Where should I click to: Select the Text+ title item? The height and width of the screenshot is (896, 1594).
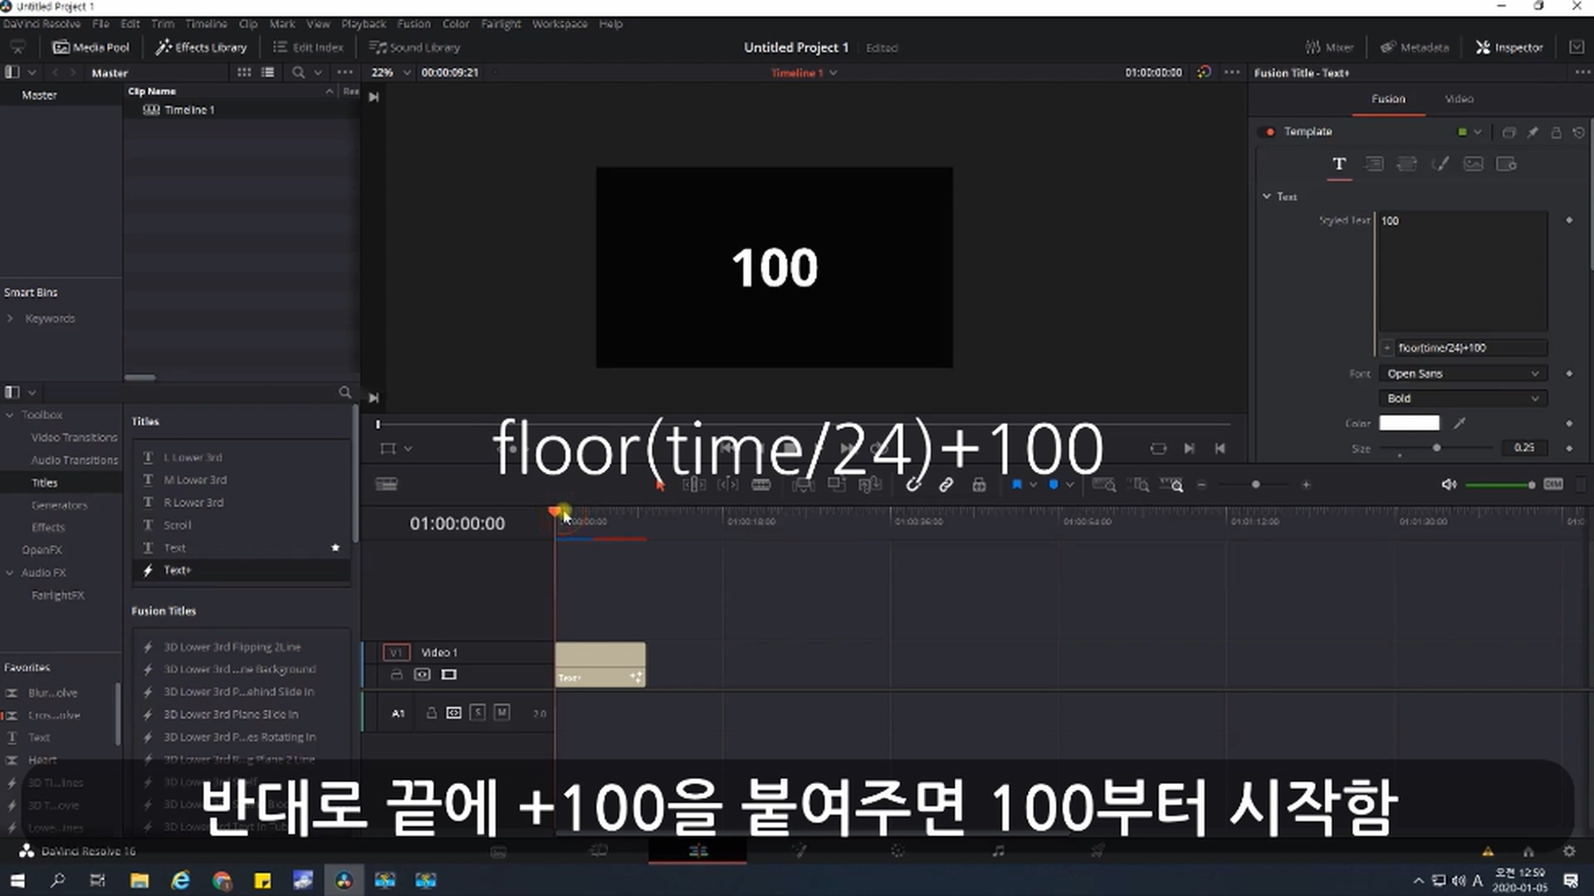(x=178, y=570)
